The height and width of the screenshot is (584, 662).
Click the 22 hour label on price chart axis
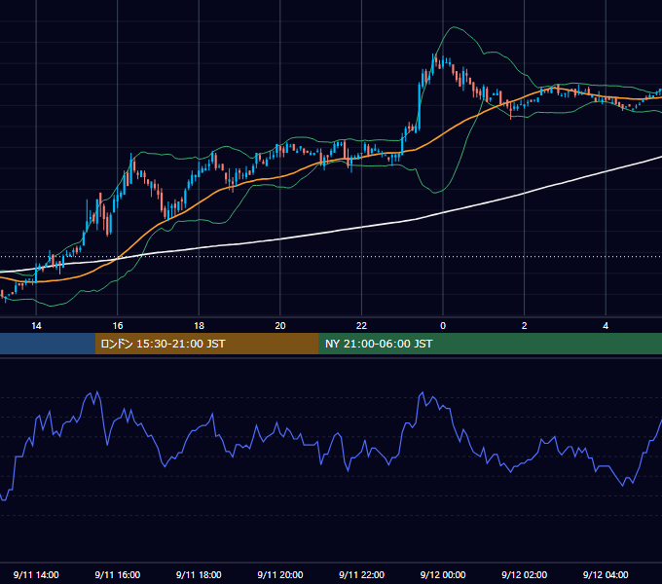(x=361, y=326)
